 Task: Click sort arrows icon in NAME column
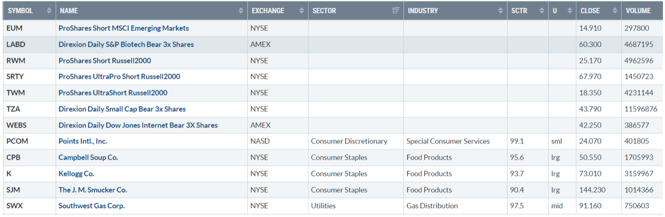coord(241,10)
